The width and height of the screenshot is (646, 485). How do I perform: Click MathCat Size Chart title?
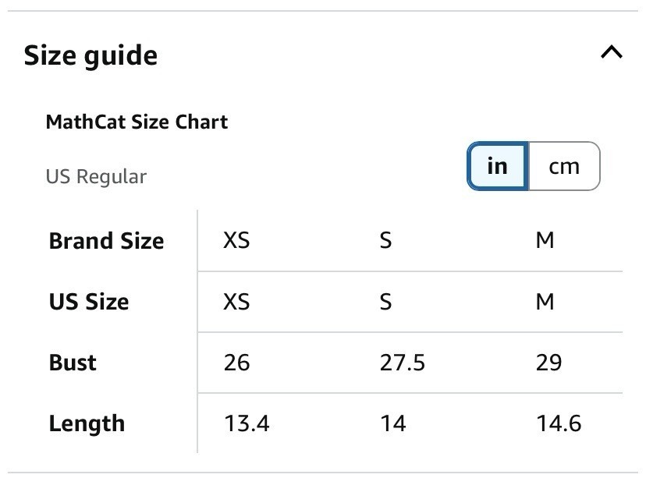coord(137,122)
